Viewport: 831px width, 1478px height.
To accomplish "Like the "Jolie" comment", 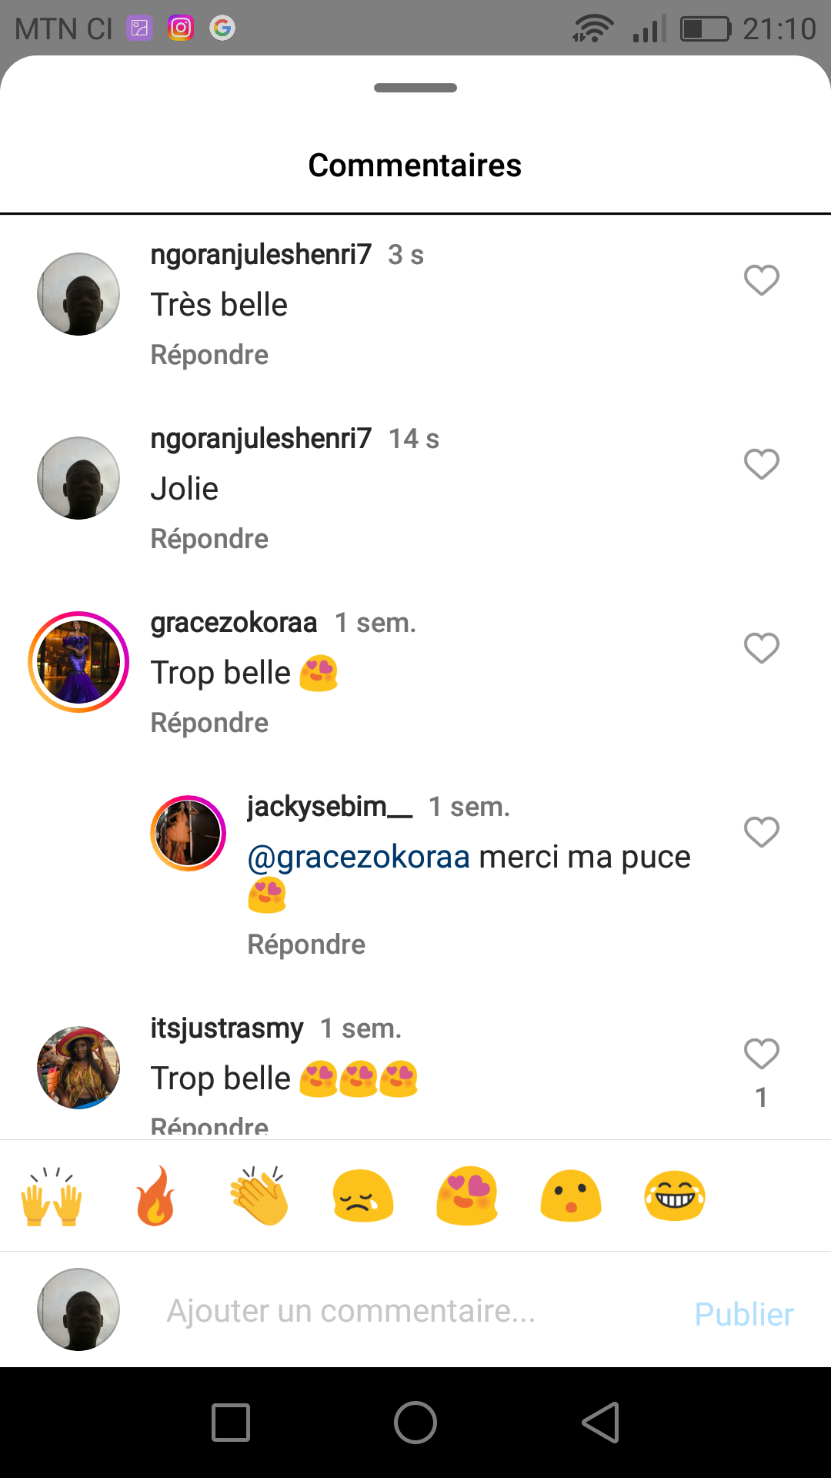I will (x=762, y=464).
